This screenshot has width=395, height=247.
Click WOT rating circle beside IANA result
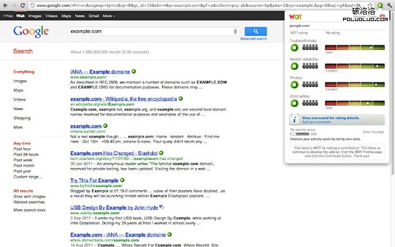click(134, 72)
